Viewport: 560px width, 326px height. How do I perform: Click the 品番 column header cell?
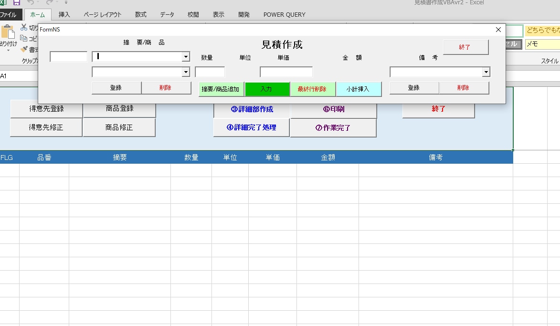tap(44, 158)
